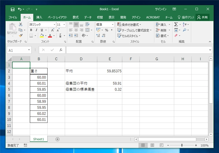This screenshot has width=219, height=153.
Task: Open the Name Box dropdown arrow
Action: point(29,50)
